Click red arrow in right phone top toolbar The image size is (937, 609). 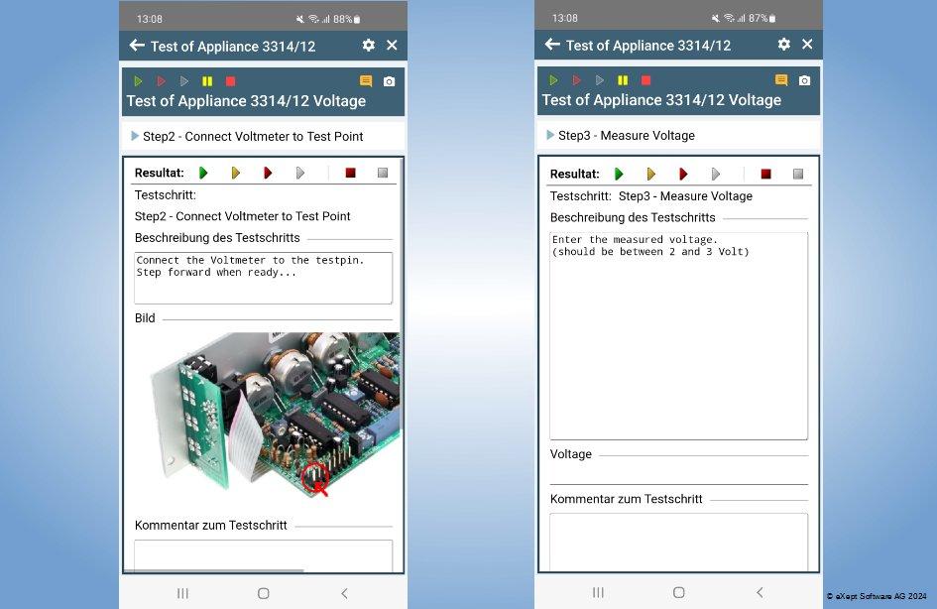[x=577, y=79]
